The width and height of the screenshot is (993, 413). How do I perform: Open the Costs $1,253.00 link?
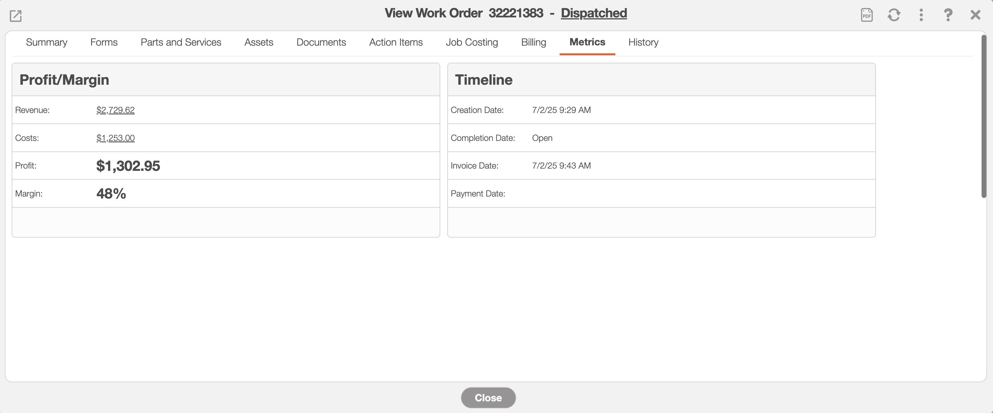pos(115,138)
